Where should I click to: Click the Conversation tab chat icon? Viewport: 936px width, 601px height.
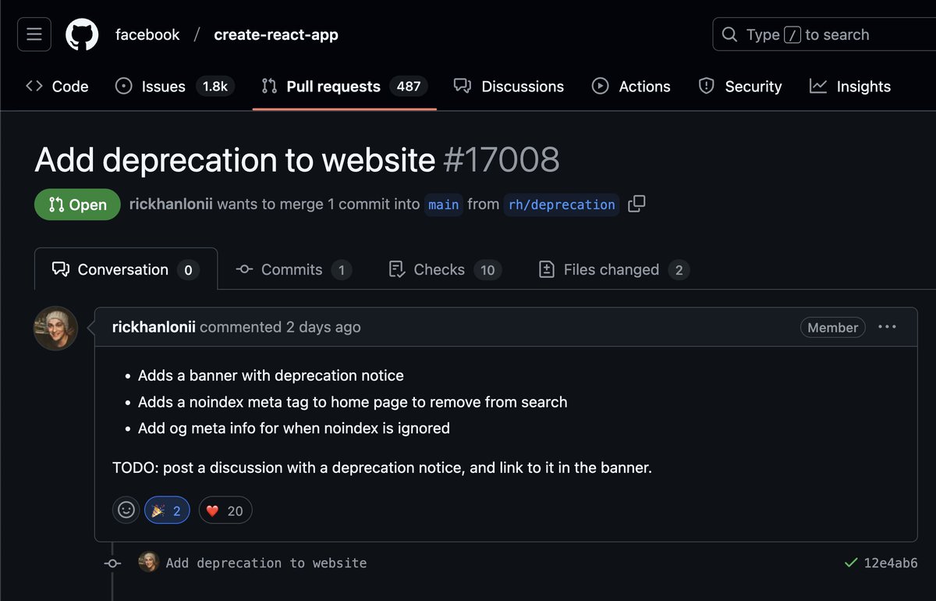[x=61, y=269]
